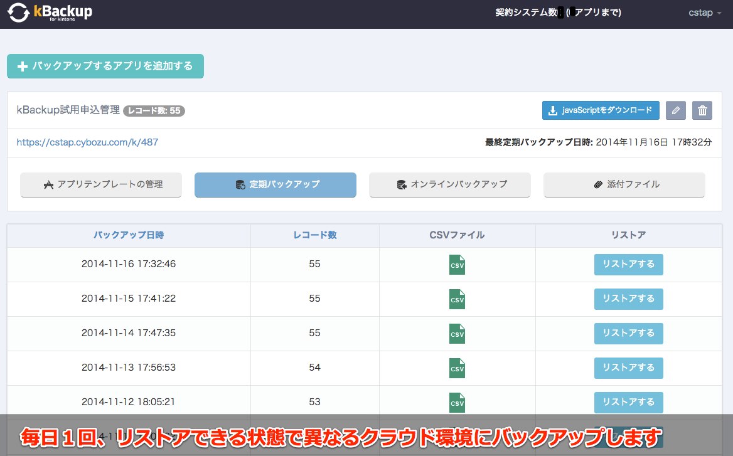The width and height of the screenshot is (733, 456).
Task: Open the CSV file from 2014-11-13 backup
Action: click(456, 368)
